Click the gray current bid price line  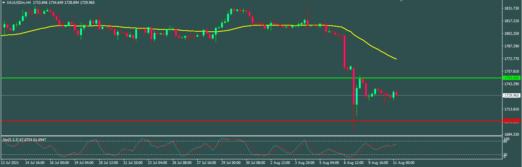191,95
